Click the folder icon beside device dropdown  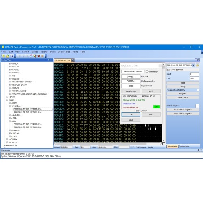197,65
